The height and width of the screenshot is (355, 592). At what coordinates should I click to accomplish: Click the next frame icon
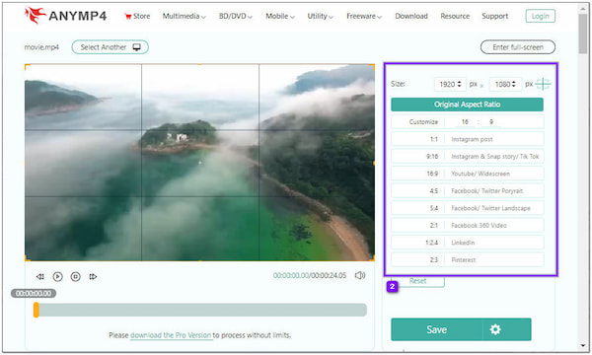93,276
